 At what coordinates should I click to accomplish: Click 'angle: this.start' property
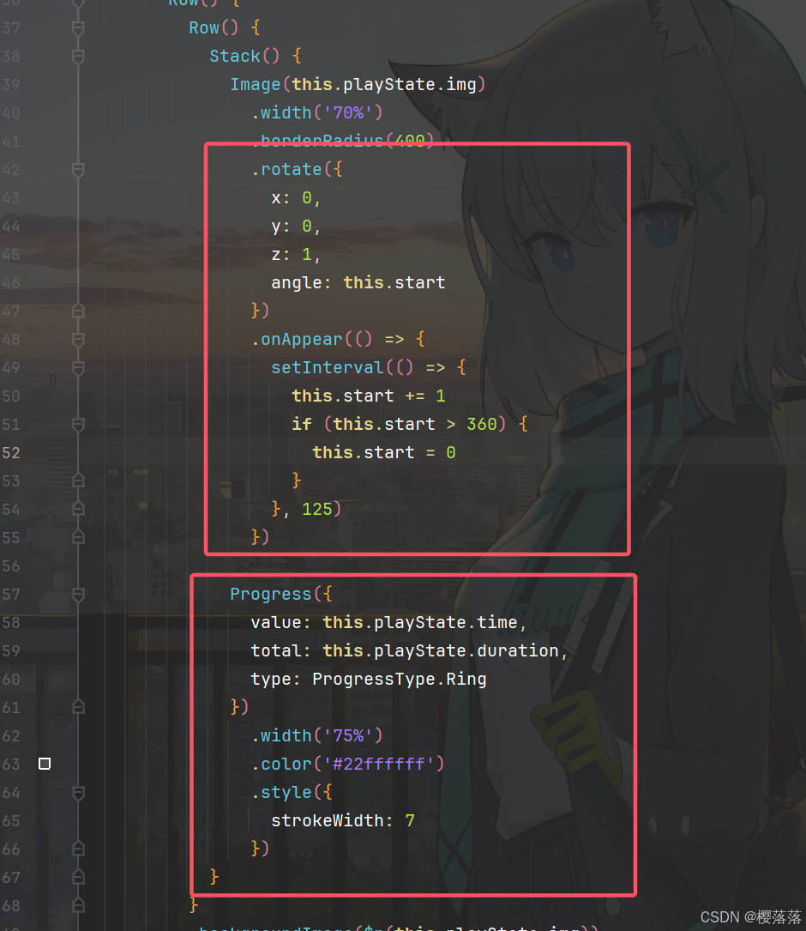358,282
